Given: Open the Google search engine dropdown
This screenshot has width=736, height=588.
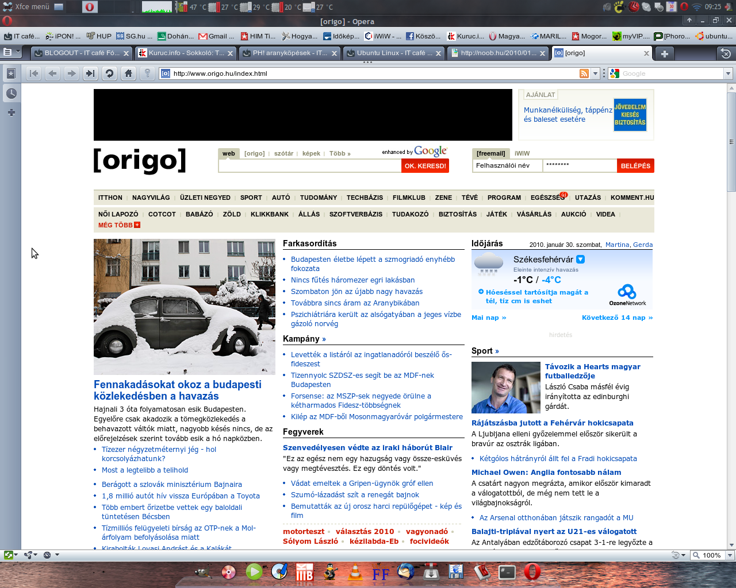Looking at the screenshot, I should [x=728, y=73].
